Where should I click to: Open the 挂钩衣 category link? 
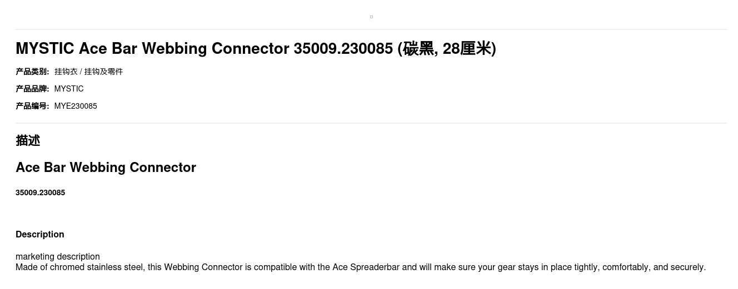(66, 72)
